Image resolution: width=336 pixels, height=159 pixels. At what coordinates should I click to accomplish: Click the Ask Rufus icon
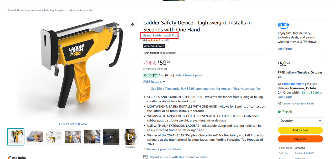9,157
